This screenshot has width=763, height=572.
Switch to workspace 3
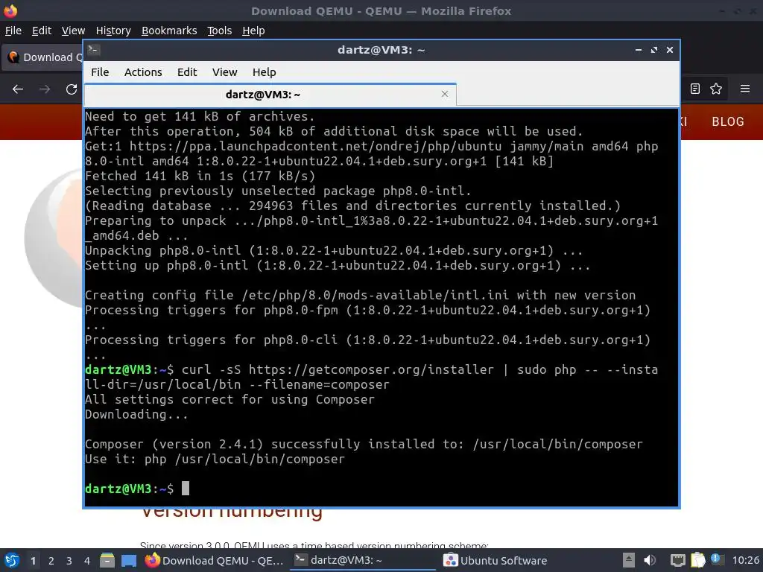(x=69, y=561)
